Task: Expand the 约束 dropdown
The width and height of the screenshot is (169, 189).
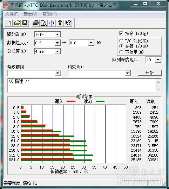Action: click(x=127, y=73)
